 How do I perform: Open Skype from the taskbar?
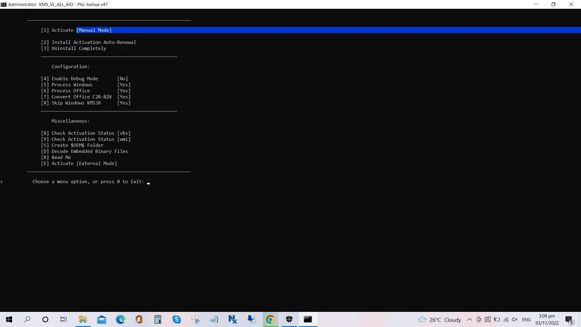[x=177, y=319]
